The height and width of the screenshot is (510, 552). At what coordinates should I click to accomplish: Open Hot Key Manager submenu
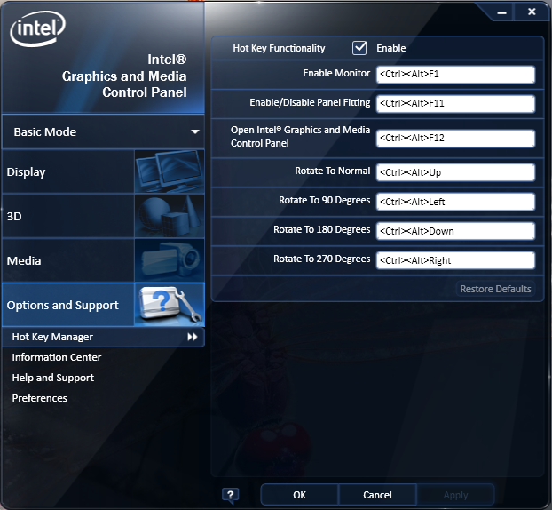click(x=103, y=337)
